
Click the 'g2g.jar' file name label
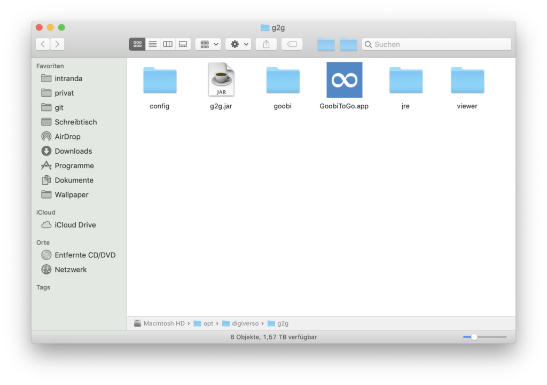[x=221, y=106]
